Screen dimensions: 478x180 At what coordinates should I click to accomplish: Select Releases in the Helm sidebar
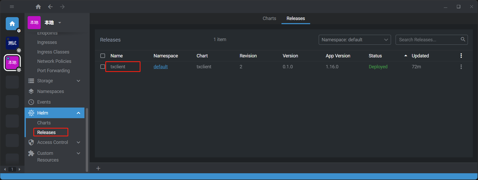point(46,132)
